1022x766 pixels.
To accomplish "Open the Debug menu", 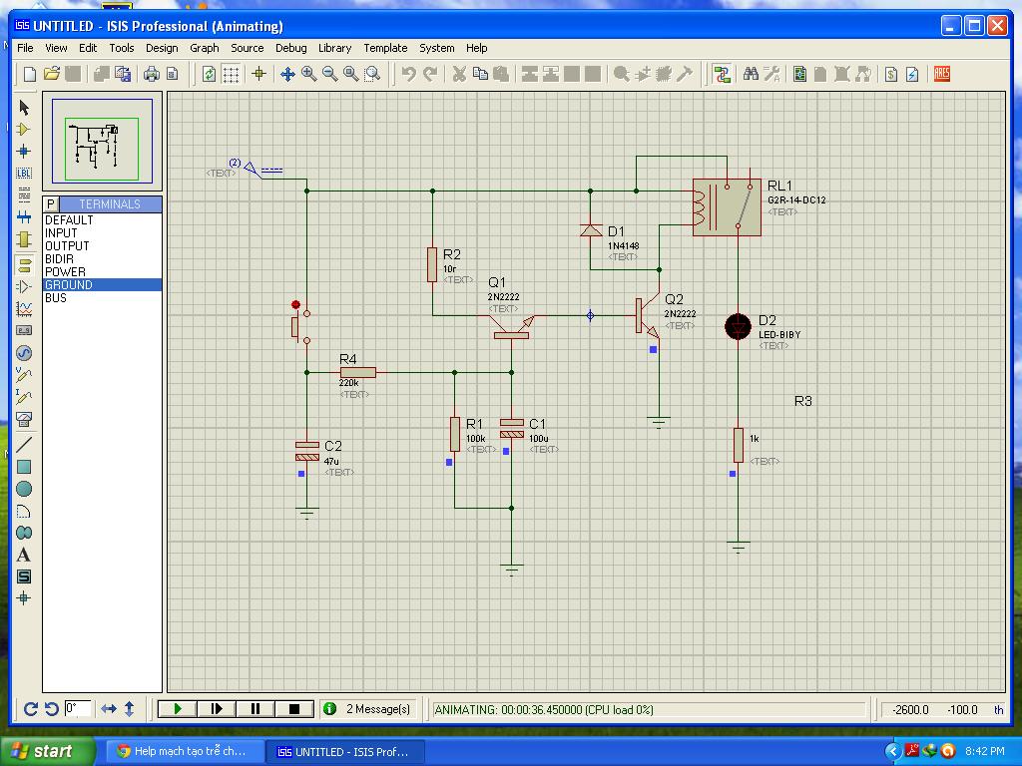I will (x=290, y=48).
